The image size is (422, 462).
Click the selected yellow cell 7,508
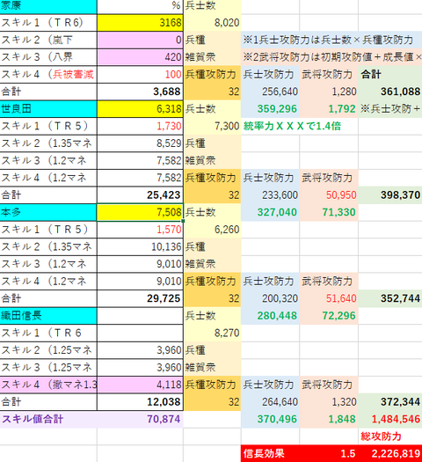pyautogui.click(x=140, y=212)
